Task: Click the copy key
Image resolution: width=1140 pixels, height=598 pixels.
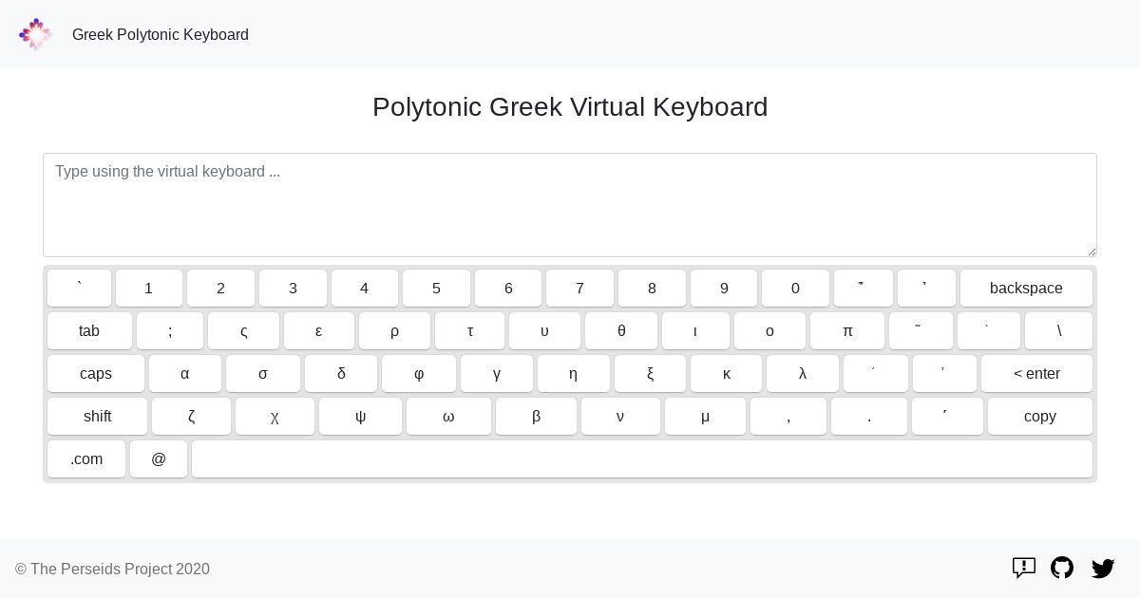Action: [1040, 417]
